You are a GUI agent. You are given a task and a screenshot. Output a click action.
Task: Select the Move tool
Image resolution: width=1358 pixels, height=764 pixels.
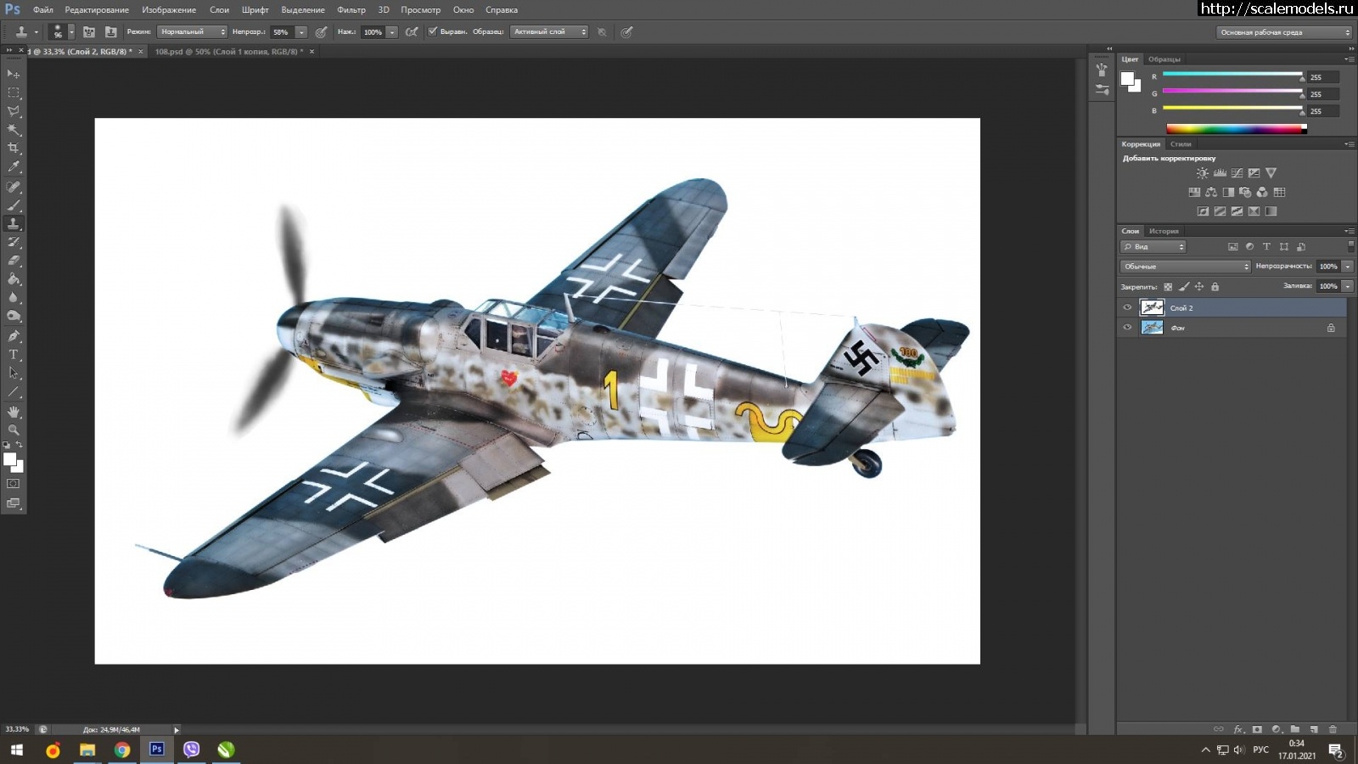coord(14,74)
